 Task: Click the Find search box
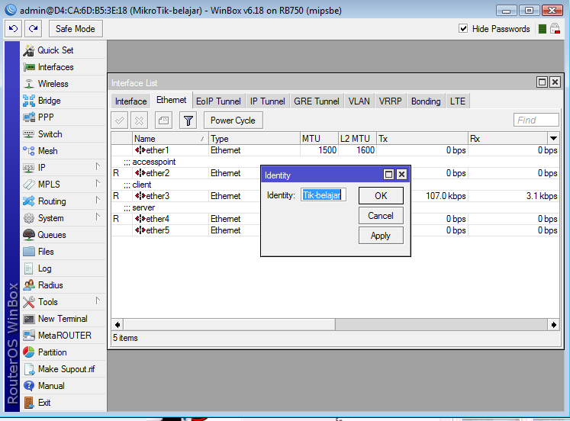click(x=536, y=120)
